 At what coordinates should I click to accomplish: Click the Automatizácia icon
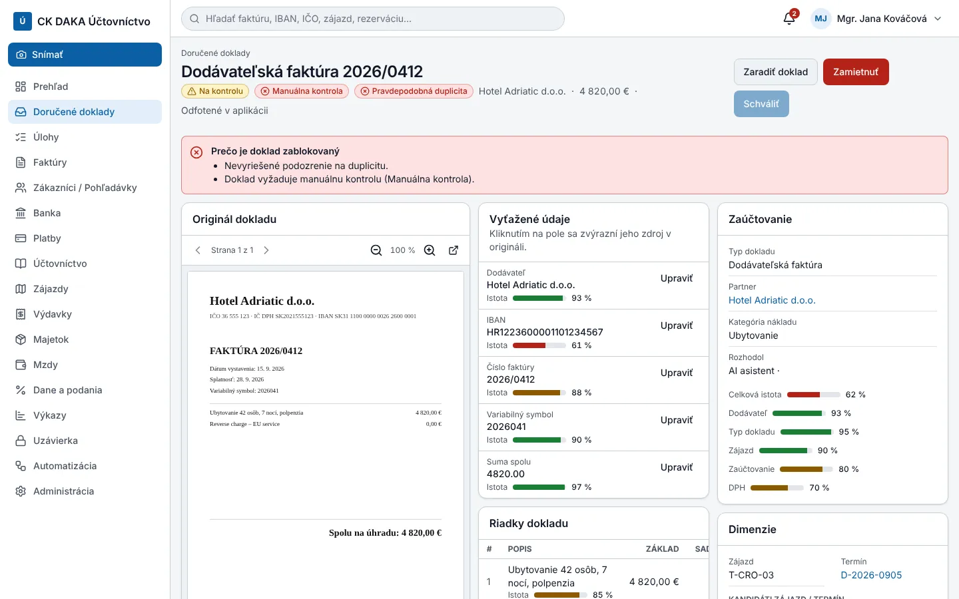[x=21, y=466]
